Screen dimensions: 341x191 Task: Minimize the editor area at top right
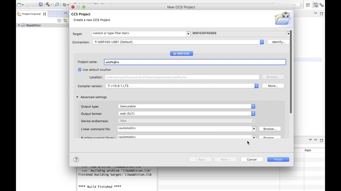tap(315, 13)
